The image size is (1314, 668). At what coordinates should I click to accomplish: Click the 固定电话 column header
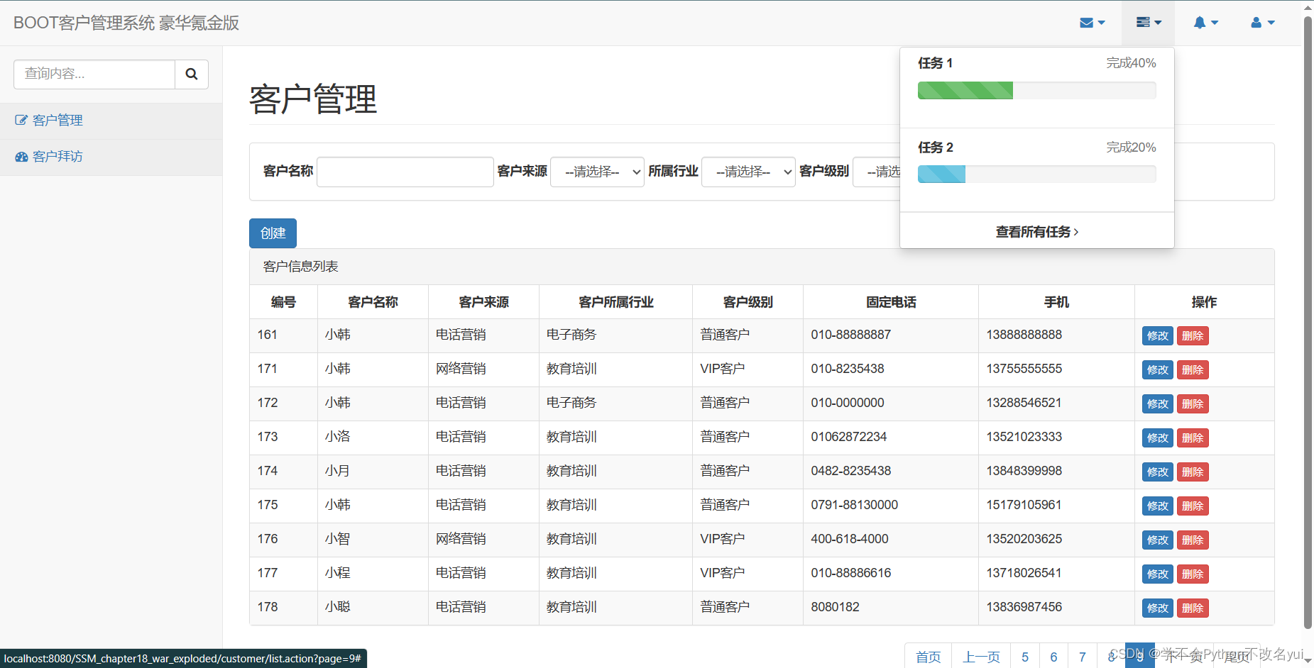(891, 302)
